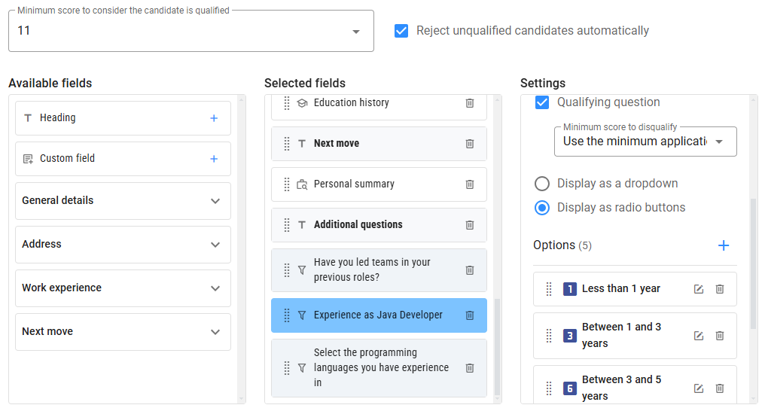This screenshot has height=408, width=765.
Task: Add a Custom field using plus icon
Action: tap(214, 159)
